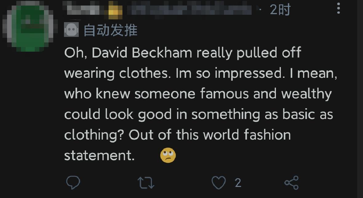The width and height of the screenshot is (363, 198).
Task: Open the reply speech bubble icon
Action: pos(73,183)
